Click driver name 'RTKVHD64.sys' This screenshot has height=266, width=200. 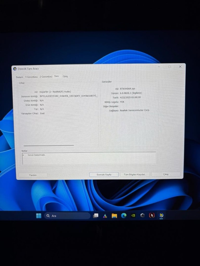(x=128, y=89)
